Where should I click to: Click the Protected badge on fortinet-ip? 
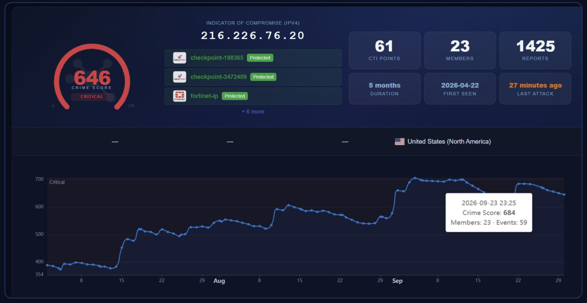235,96
